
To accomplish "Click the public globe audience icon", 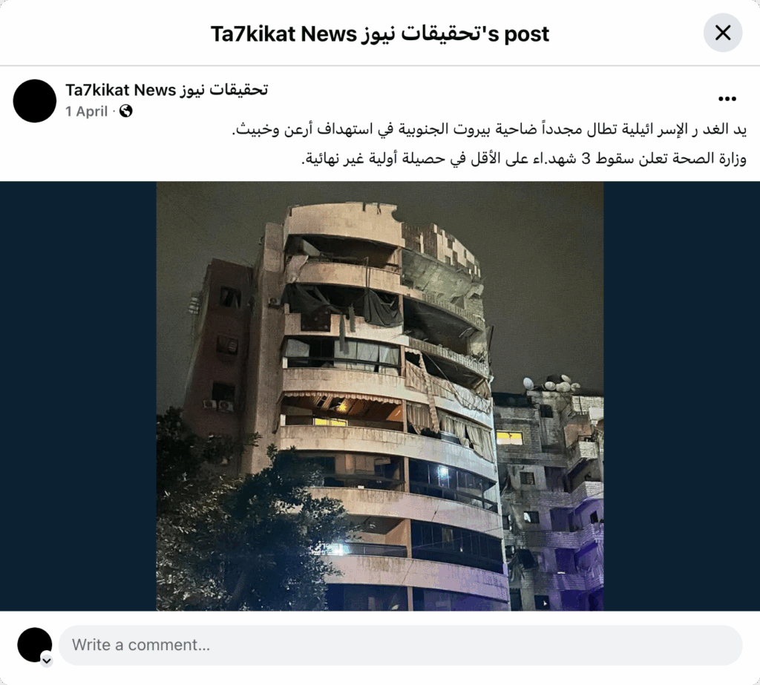I will 126,111.
